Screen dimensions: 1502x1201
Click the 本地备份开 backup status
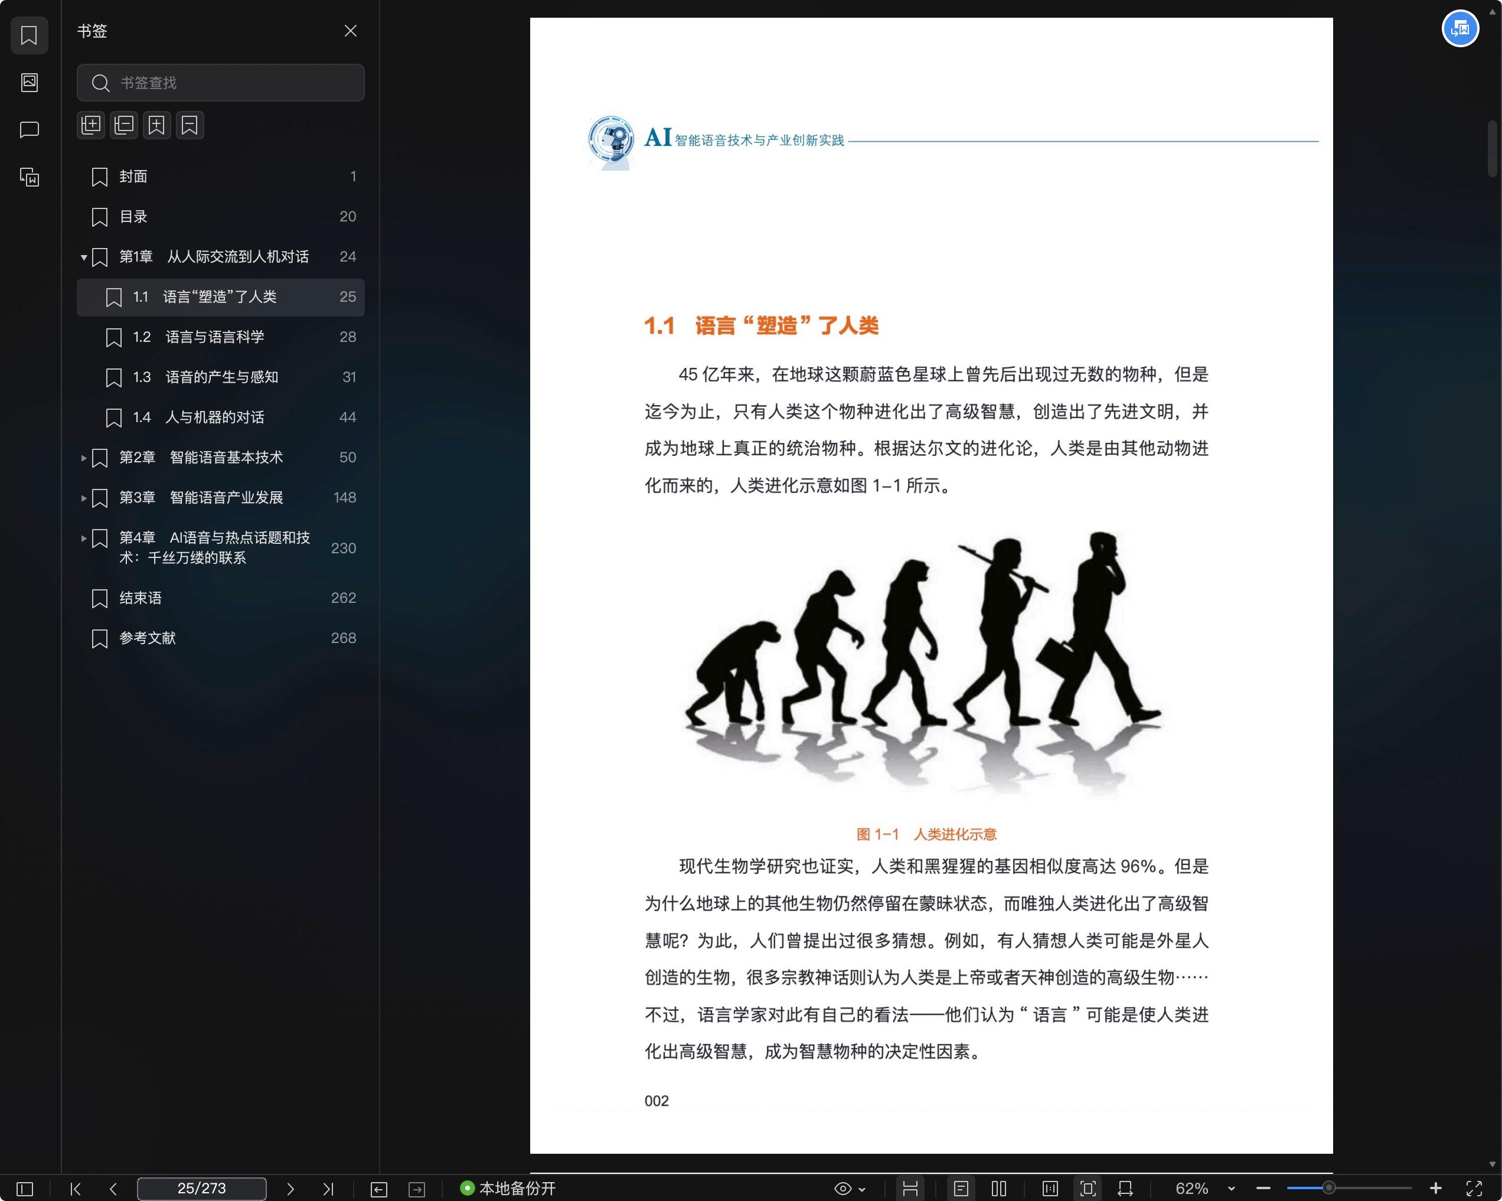(508, 1189)
